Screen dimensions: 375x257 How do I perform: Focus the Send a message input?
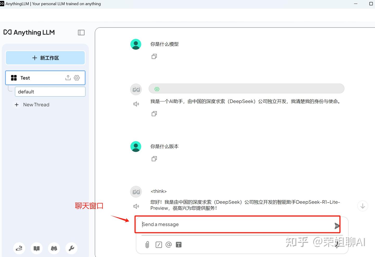(237, 224)
